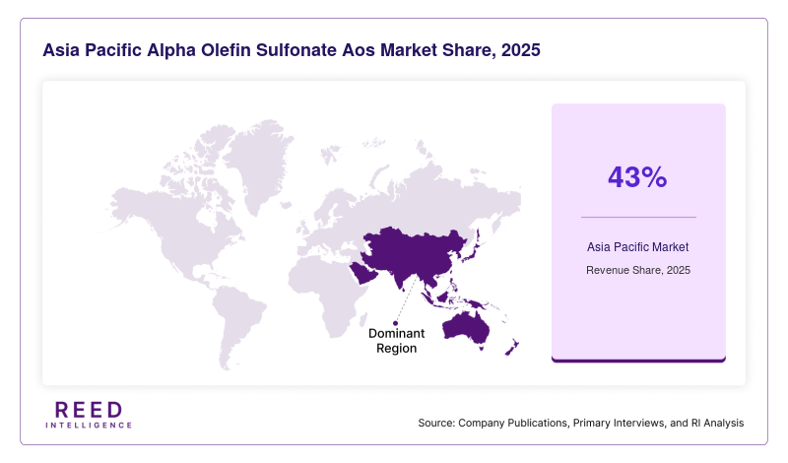Select the 43% revenue share value
Image resolution: width=788 pixels, height=463 pixels.
(x=637, y=177)
